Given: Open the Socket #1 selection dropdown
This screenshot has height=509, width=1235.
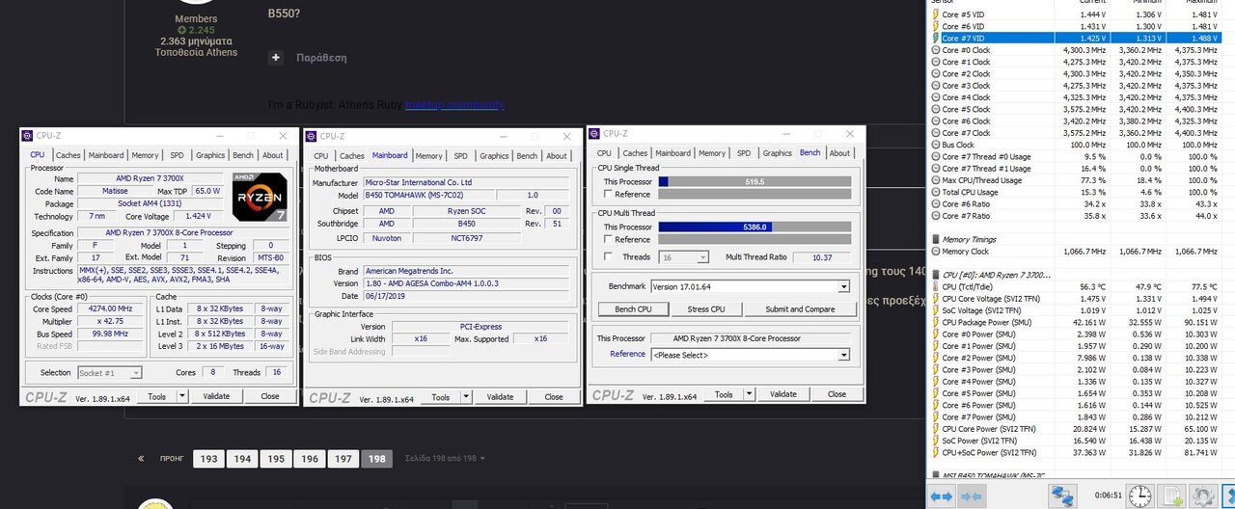Looking at the screenshot, I should coord(136,372).
